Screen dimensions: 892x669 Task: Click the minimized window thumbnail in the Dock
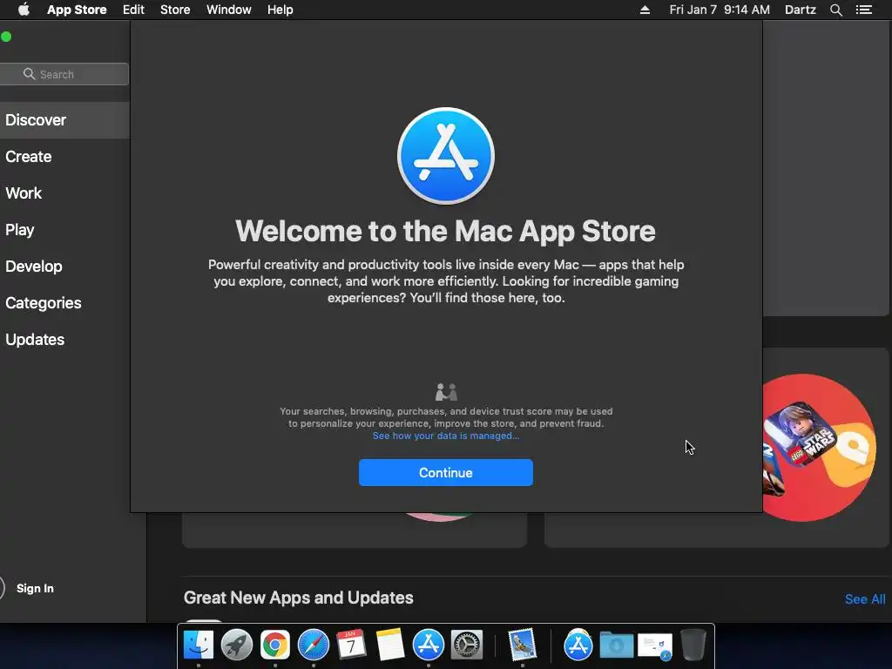pyautogui.click(x=655, y=647)
